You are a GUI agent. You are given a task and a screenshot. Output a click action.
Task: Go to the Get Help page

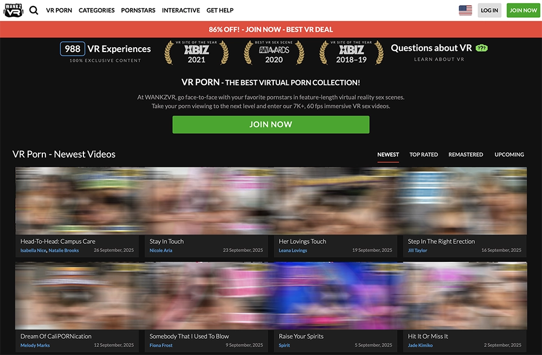tap(220, 10)
